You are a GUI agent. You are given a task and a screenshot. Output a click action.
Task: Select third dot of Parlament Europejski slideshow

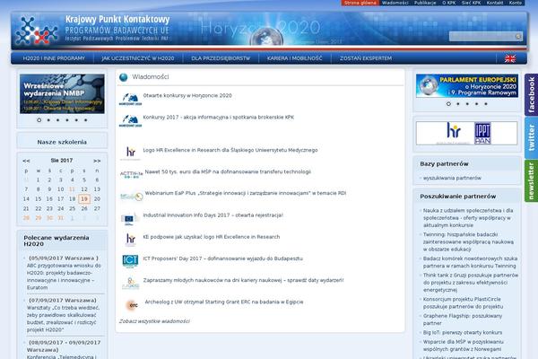pyautogui.click(x=467, y=104)
